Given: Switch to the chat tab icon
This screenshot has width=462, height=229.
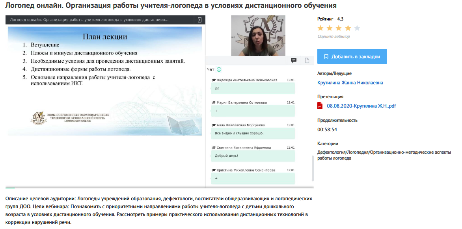Looking at the screenshot, I should tap(294, 60).
